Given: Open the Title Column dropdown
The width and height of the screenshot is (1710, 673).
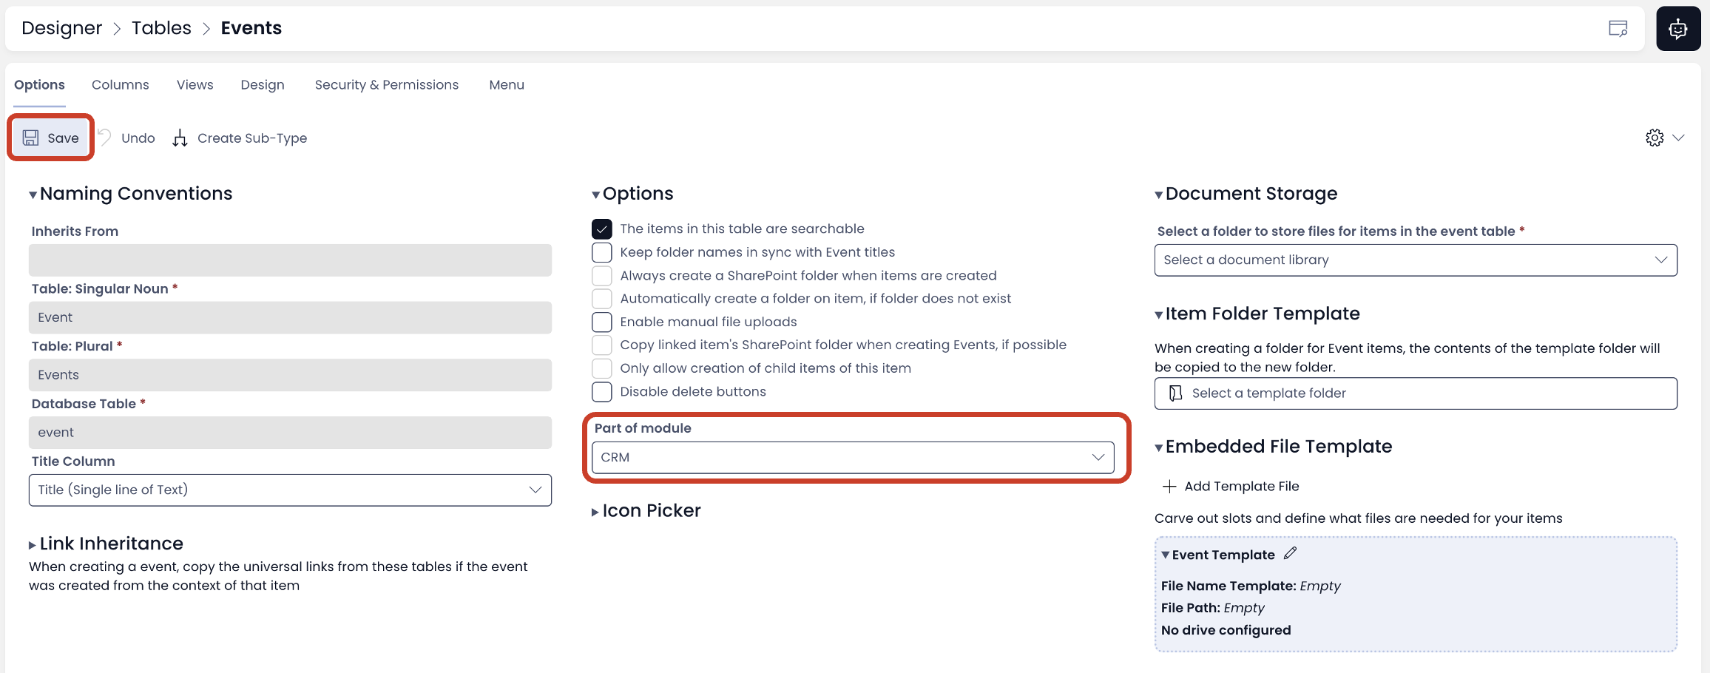Looking at the screenshot, I should pyautogui.click(x=290, y=490).
